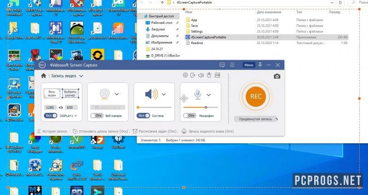Click the Home icon in Screen Capture
This screenshot has width=368, height=195.
(x=43, y=76)
